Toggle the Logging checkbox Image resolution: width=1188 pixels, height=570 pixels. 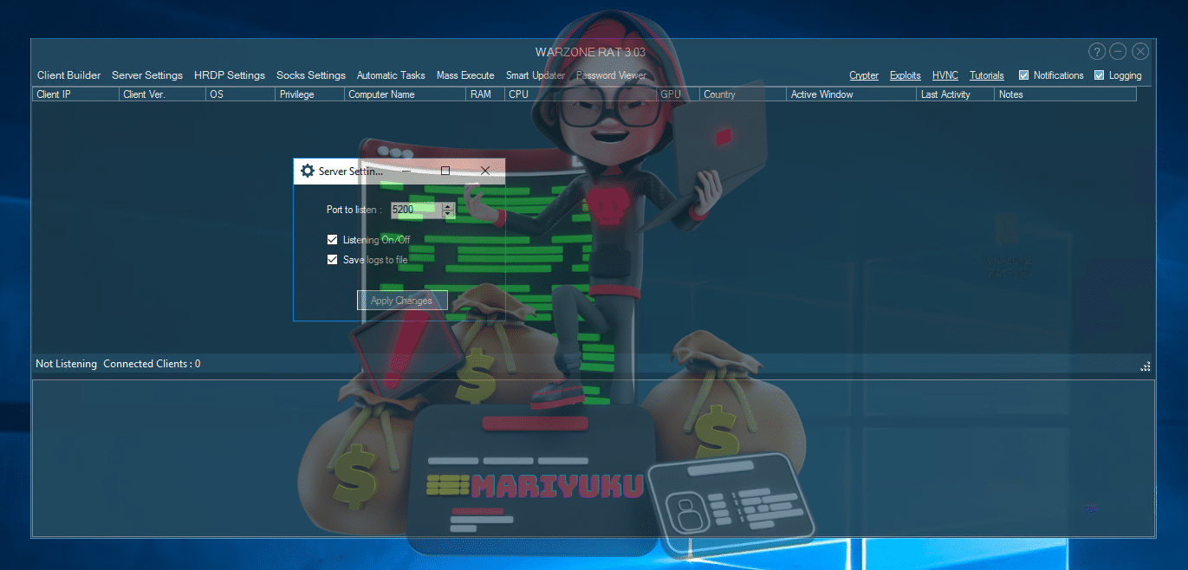(x=1100, y=75)
